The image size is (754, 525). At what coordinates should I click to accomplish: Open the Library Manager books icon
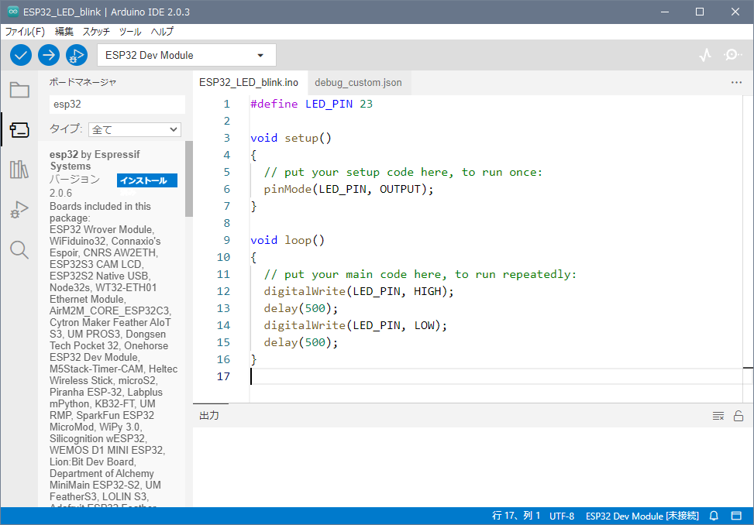point(19,170)
